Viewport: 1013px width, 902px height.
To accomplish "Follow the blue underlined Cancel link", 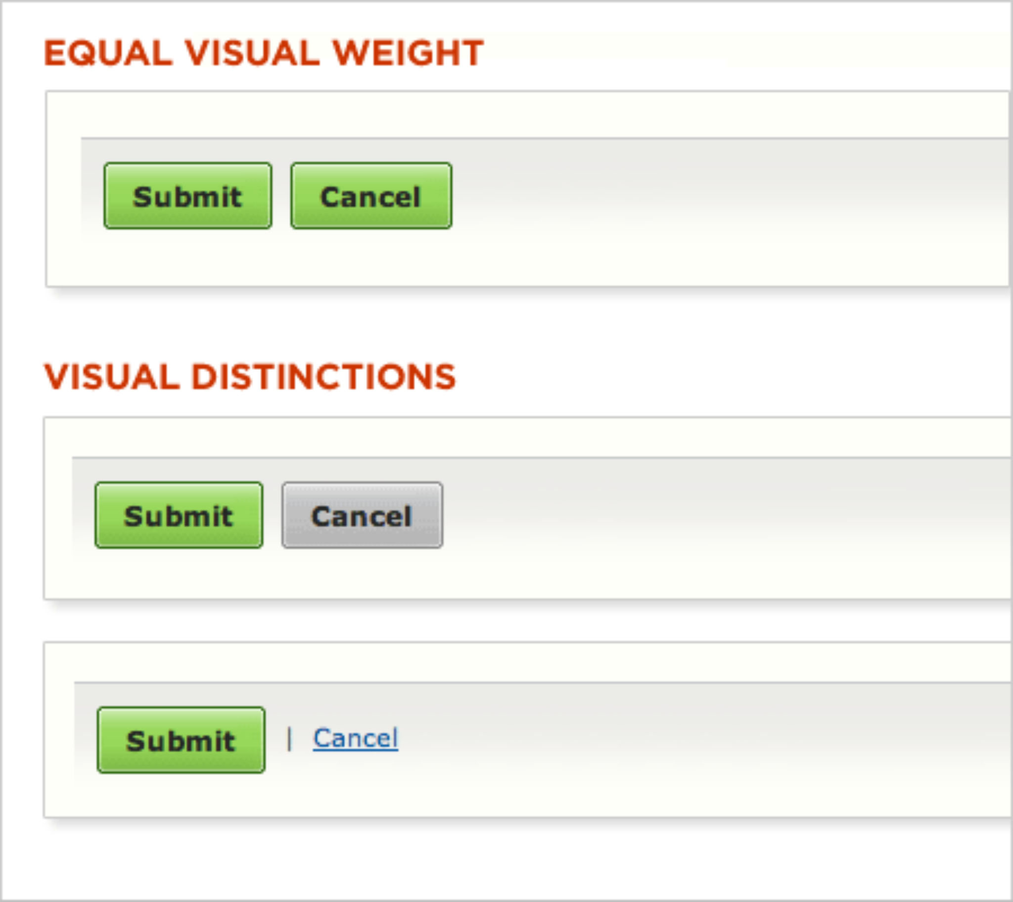I will (x=355, y=738).
